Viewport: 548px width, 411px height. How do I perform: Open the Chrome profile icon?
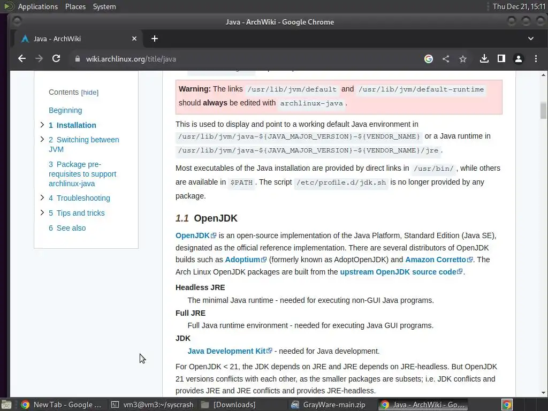(518, 59)
